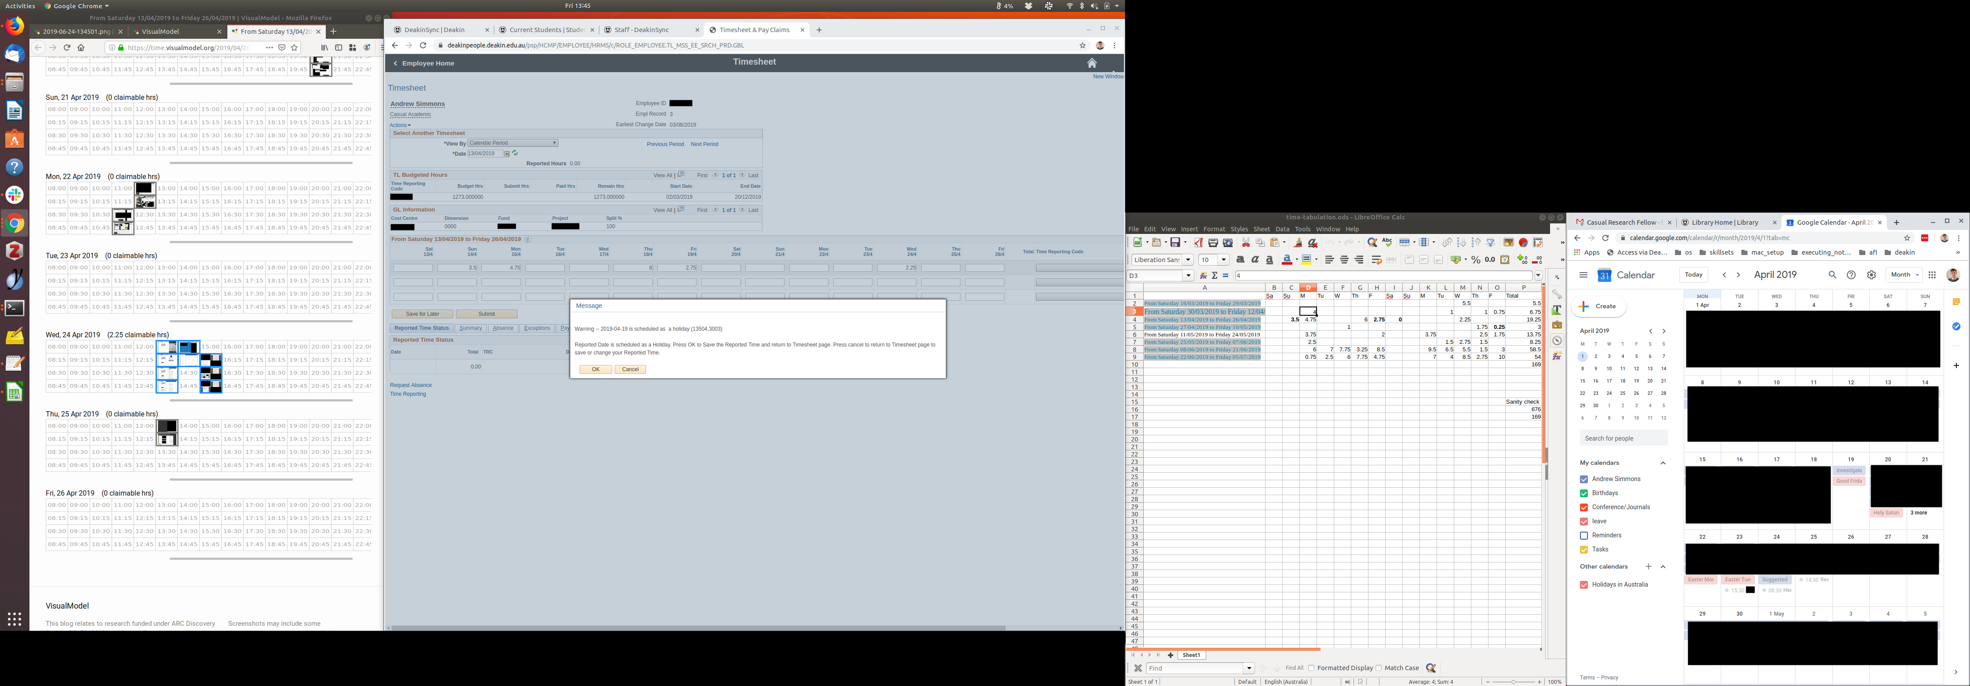The width and height of the screenshot is (1970, 686).
Task: Open Google Keep from calendar side panel
Action: tap(1956, 302)
